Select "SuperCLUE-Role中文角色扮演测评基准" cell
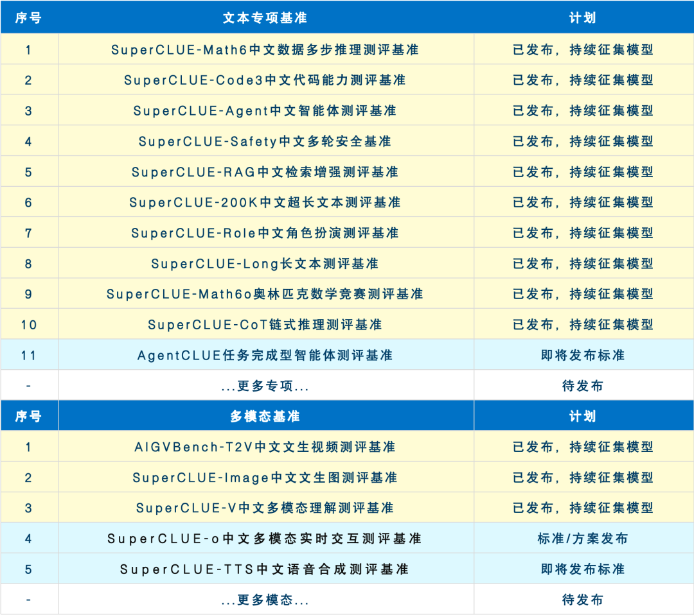 point(265,233)
